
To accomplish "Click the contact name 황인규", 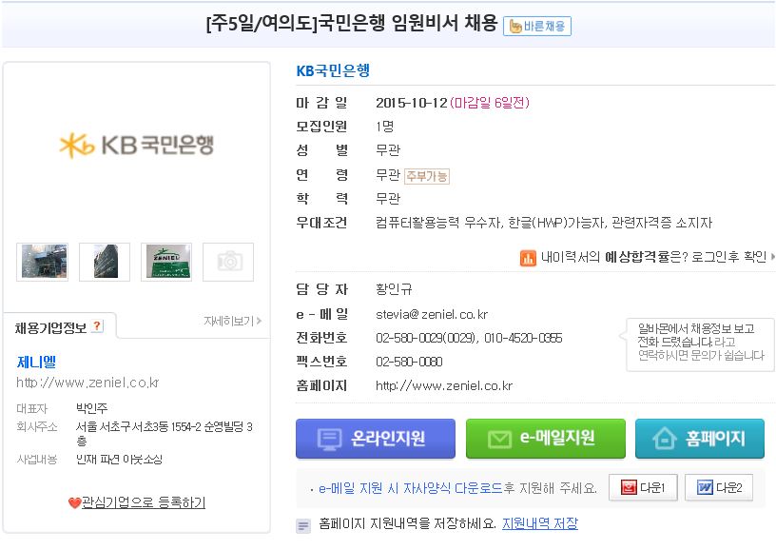I will pos(394,289).
